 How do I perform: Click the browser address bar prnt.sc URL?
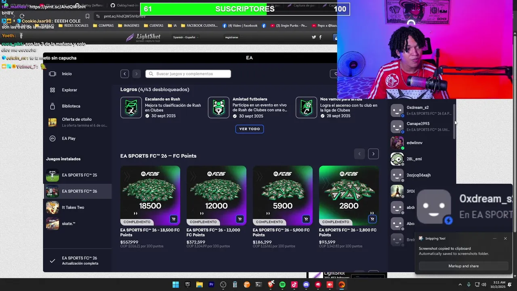pyautogui.click(x=124, y=16)
